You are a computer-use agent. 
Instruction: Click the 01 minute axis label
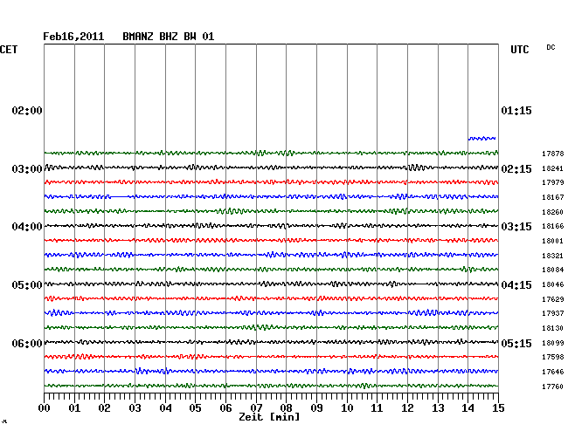point(74,408)
